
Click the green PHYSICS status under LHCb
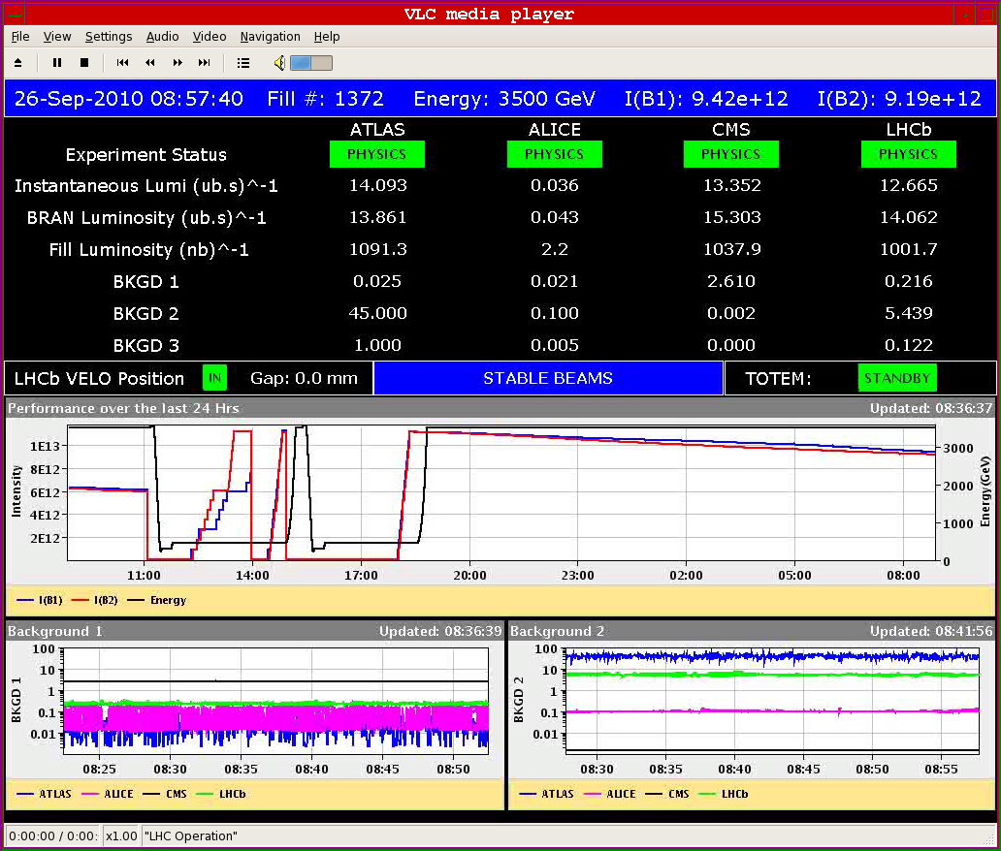[x=909, y=154]
